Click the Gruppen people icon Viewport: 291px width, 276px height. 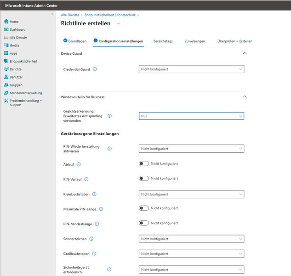pos(6,85)
